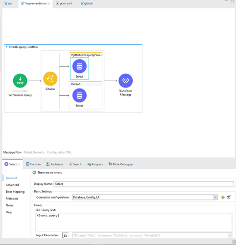
Task: Click the Transform Message component icon
Action: click(x=126, y=81)
